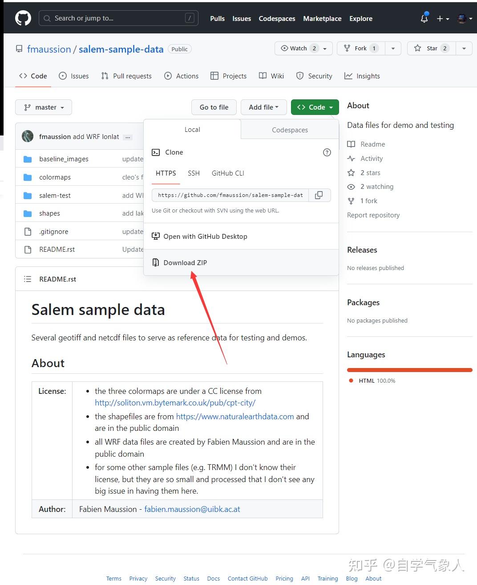Open the README outline list icon

click(x=28, y=279)
